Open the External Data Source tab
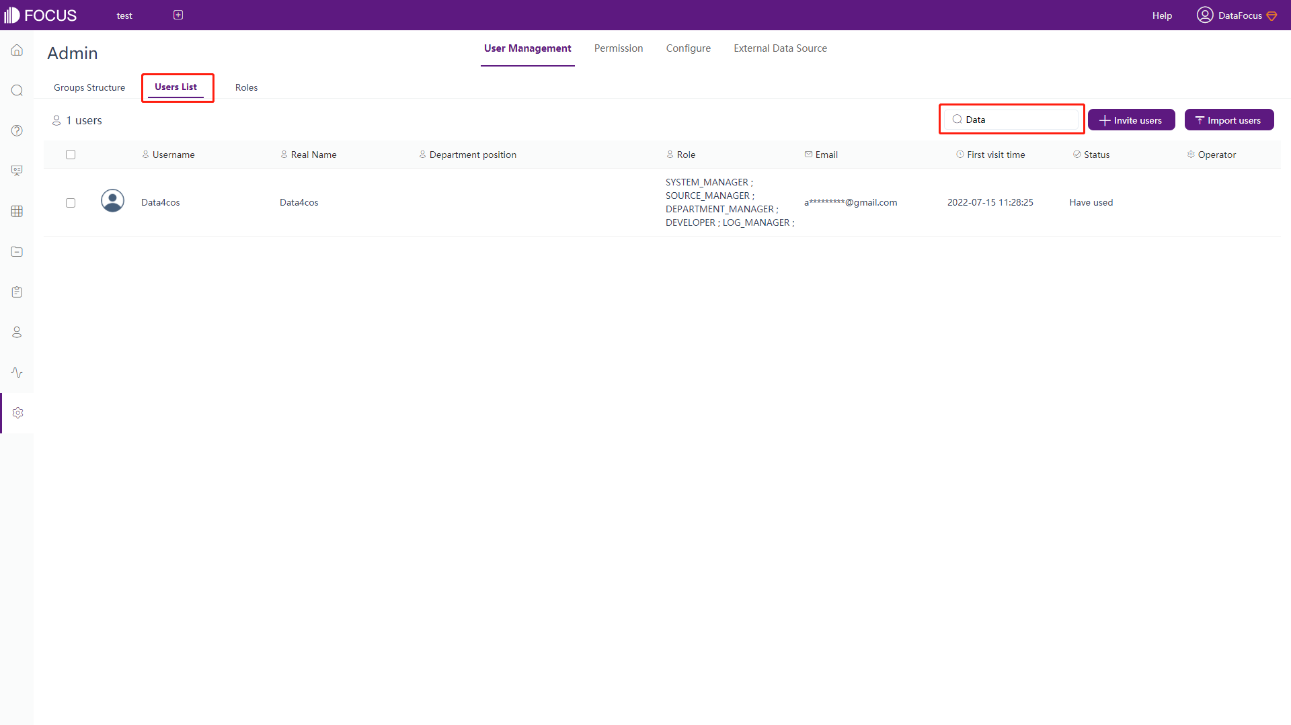This screenshot has width=1291, height=725. [780, 48]
